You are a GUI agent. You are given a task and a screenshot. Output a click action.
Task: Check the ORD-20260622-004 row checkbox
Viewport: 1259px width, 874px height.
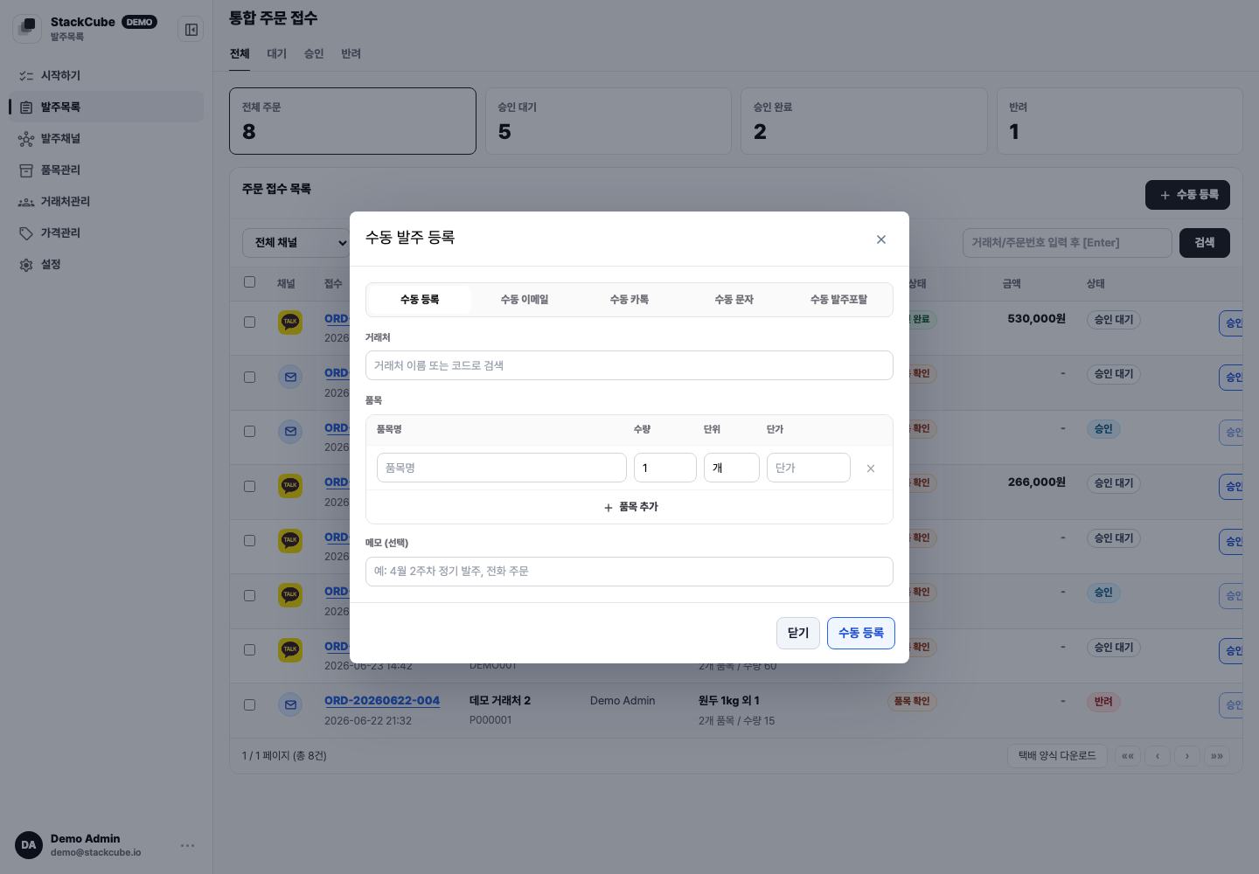click(x=249, y=704)
